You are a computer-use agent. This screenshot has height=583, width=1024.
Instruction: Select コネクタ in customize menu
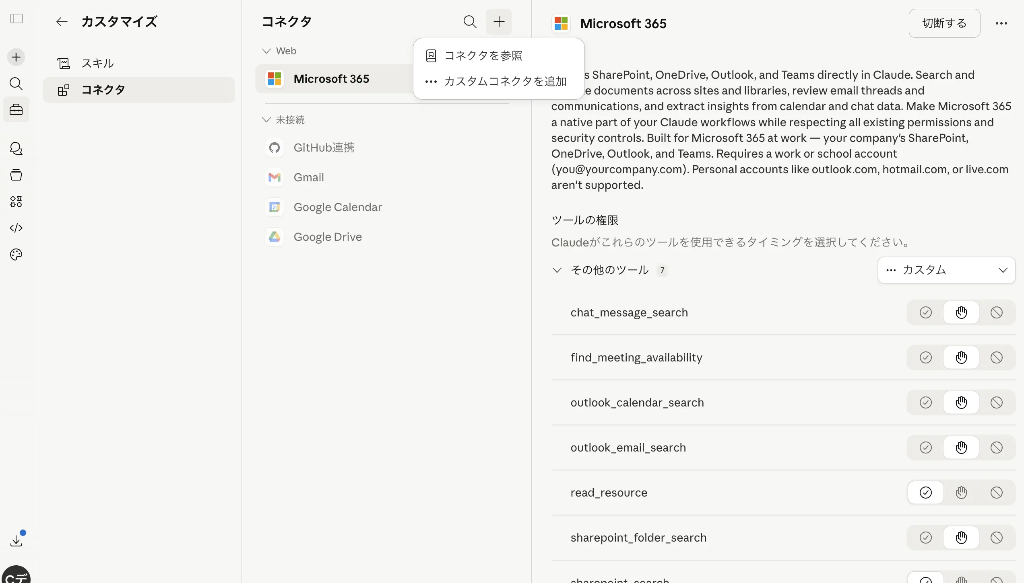[x=139, y=90]
